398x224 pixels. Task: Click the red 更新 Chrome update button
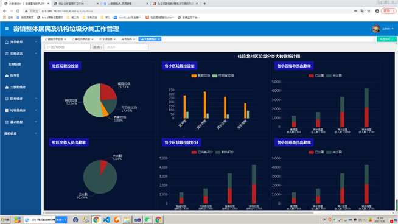(x=388, y=11)
